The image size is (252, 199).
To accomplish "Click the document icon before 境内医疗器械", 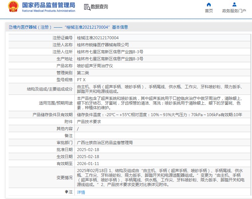I will (10, 27).
